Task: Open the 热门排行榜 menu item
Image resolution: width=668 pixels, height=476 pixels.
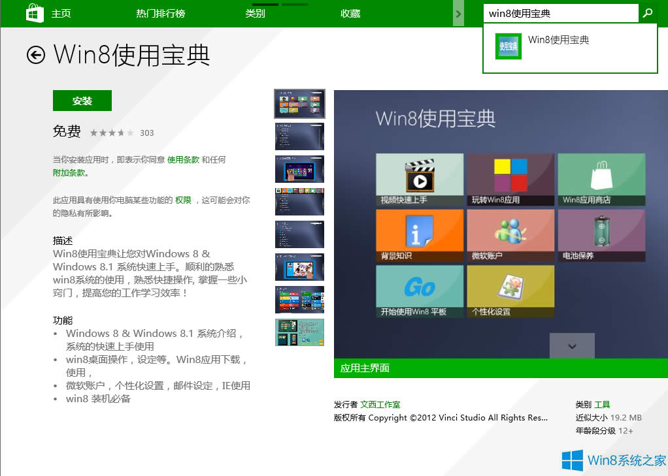Action: click(x=160, y=12)
